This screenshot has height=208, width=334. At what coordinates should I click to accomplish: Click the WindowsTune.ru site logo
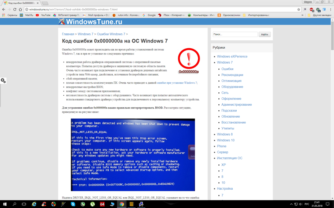pyautogui.click(x=90, y=22)
